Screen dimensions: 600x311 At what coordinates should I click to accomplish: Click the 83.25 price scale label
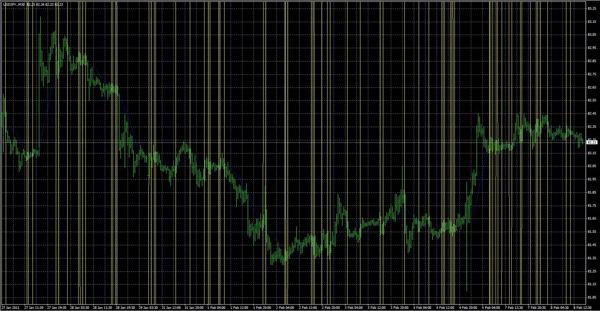(x=592, y=9)
